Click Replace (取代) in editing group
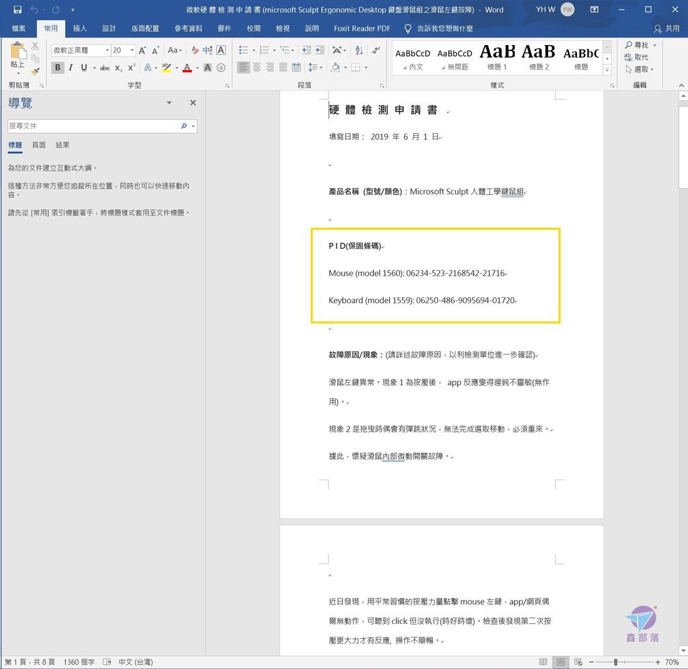This screenshot has width=688, height=669. click(636, 57)
